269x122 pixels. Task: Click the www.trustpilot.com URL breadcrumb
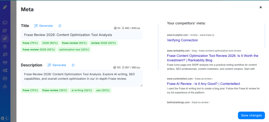(190, 35)
